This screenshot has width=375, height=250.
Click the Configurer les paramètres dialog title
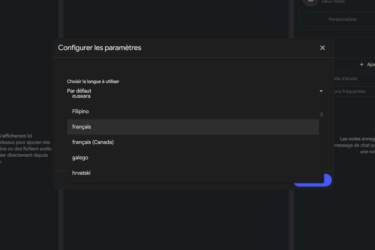(x=100, y=48)
